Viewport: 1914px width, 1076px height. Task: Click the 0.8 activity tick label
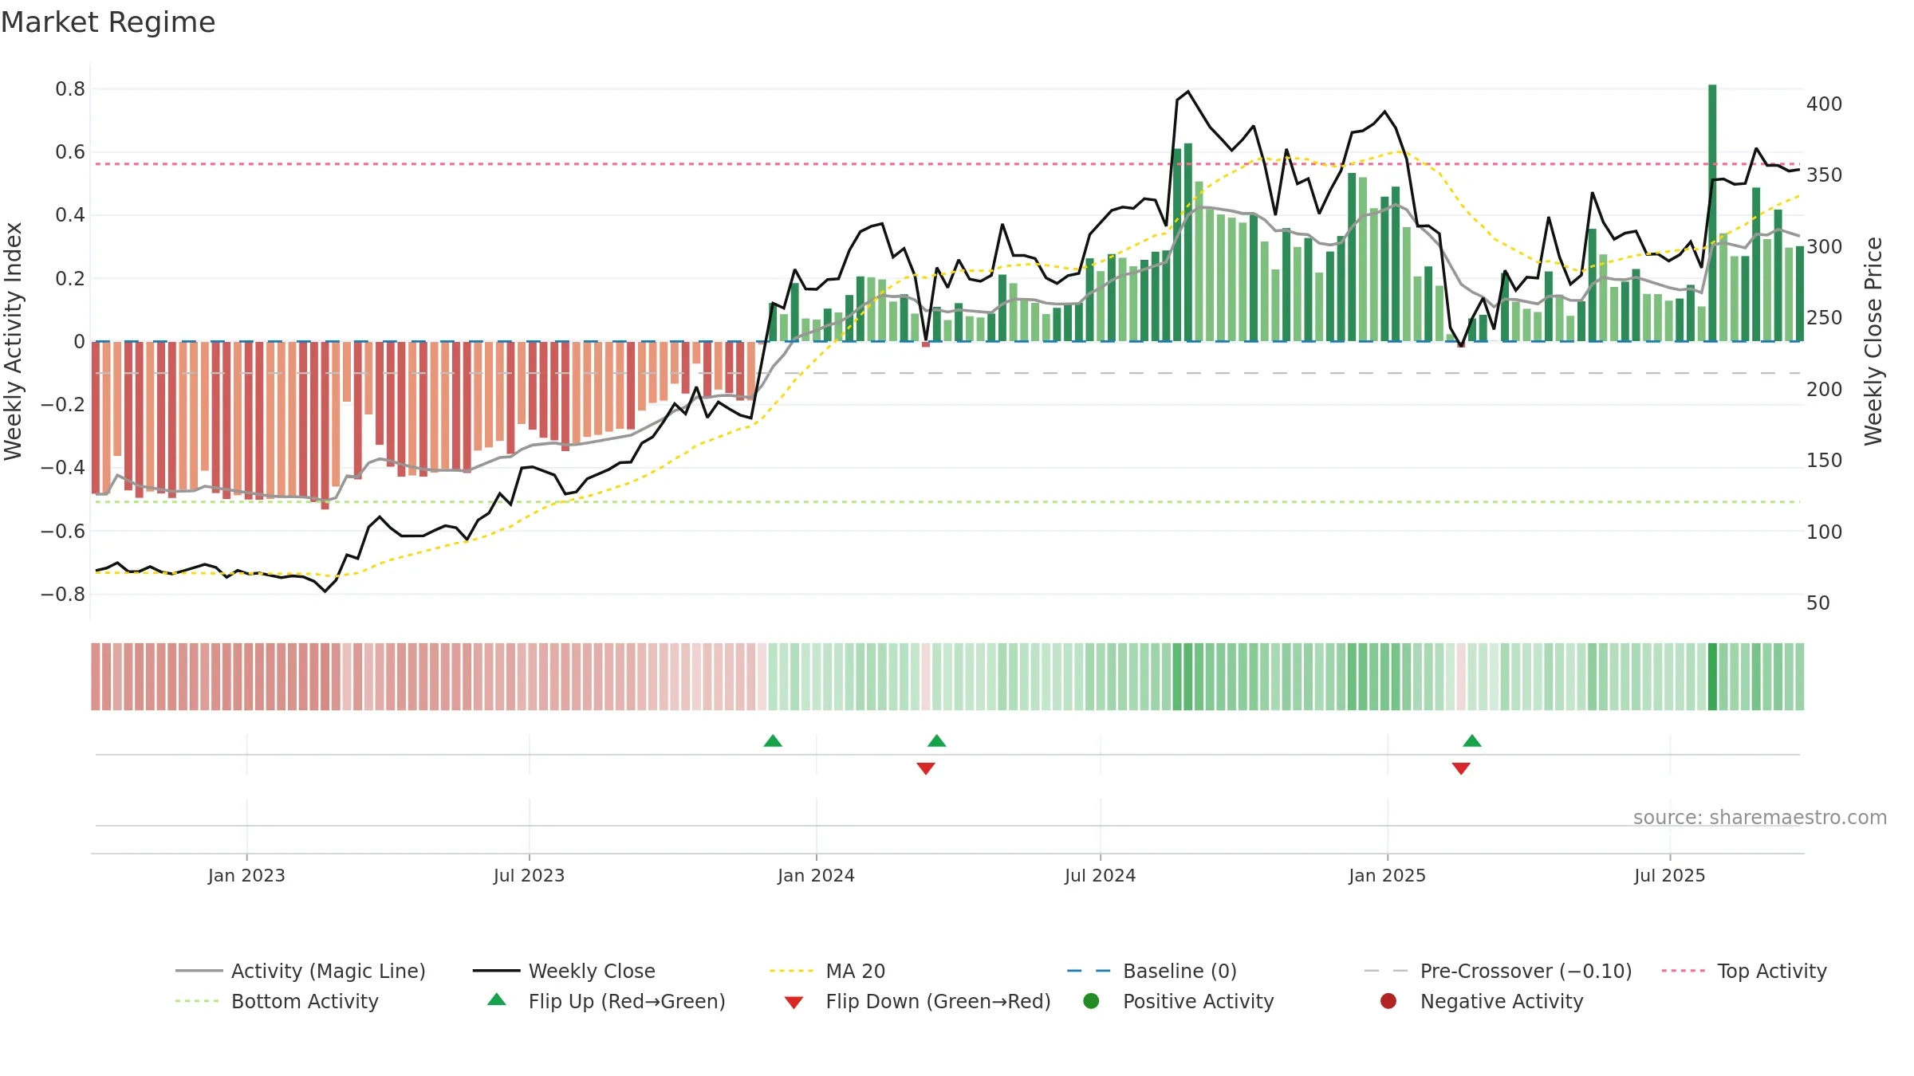70,89
